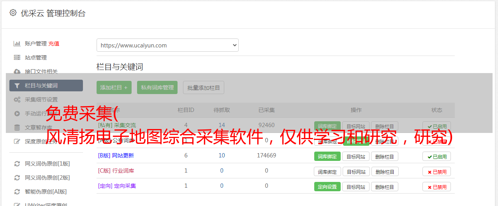
Task: Toggle 已禁用 status of 行业词库 row
Action: (437, 171)
